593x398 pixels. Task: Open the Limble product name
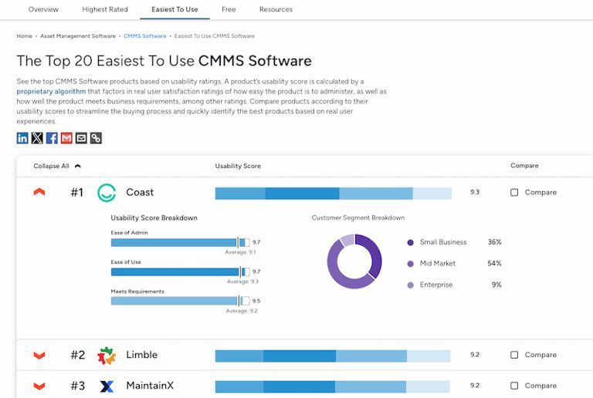(142, 355)
